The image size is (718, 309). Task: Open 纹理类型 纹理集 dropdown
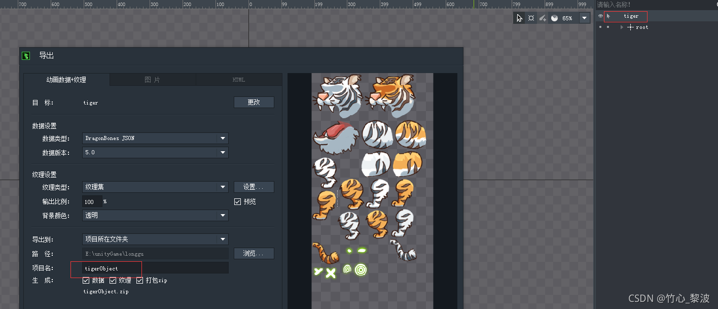pyautogui.click(x=155, y=187)
